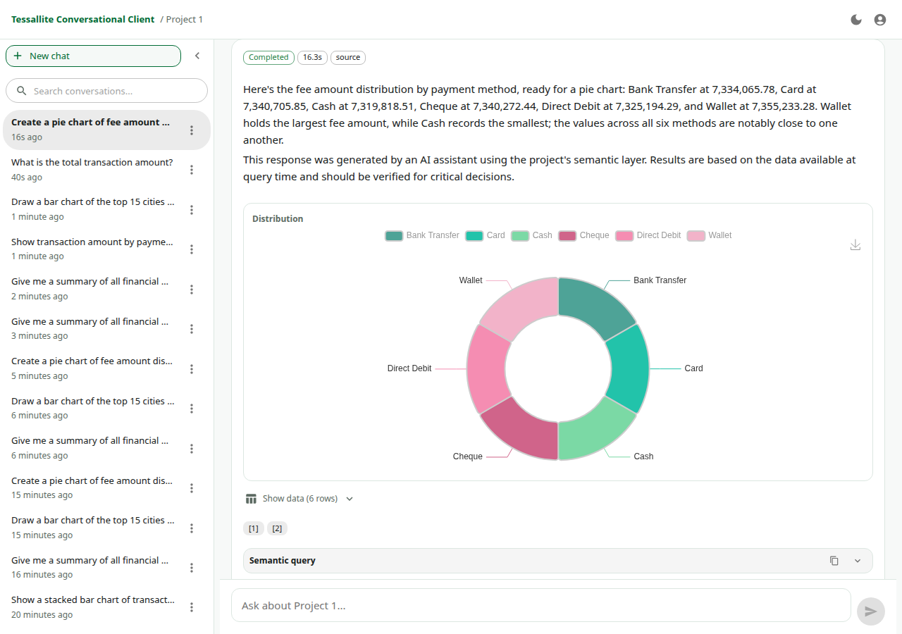Open citation [2]

277,528
